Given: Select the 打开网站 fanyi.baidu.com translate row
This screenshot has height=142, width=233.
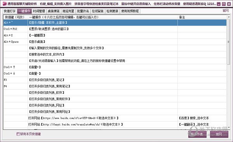Looking at the screenshot, I should 115,124.
